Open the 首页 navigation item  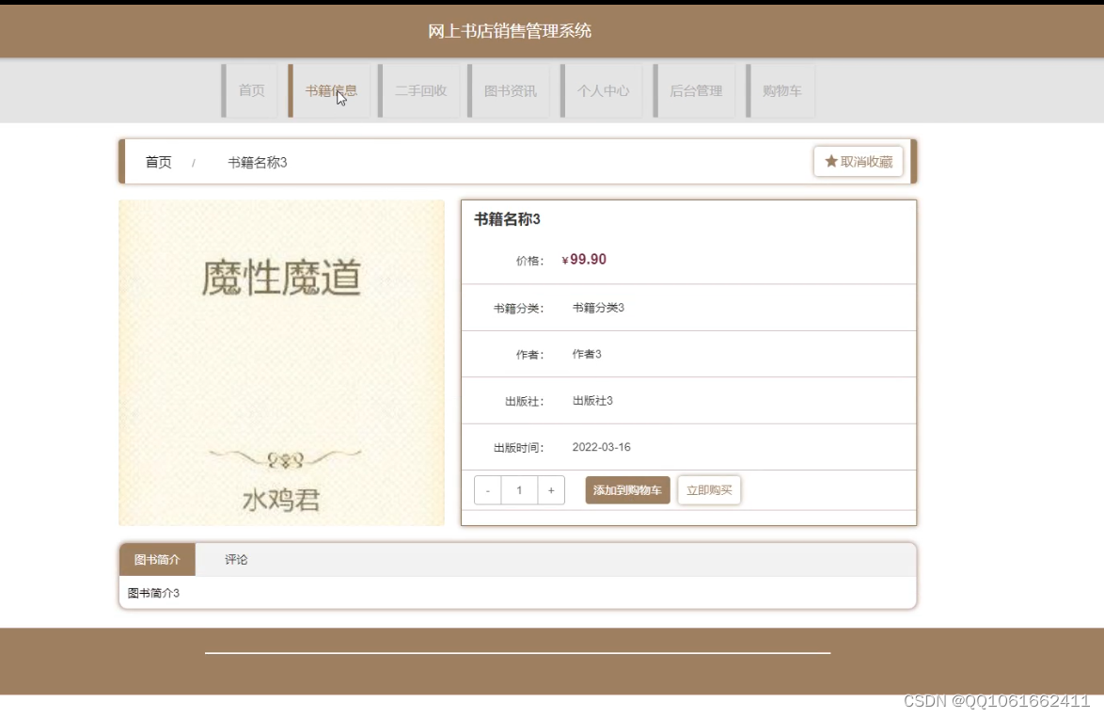click(250, 90)
